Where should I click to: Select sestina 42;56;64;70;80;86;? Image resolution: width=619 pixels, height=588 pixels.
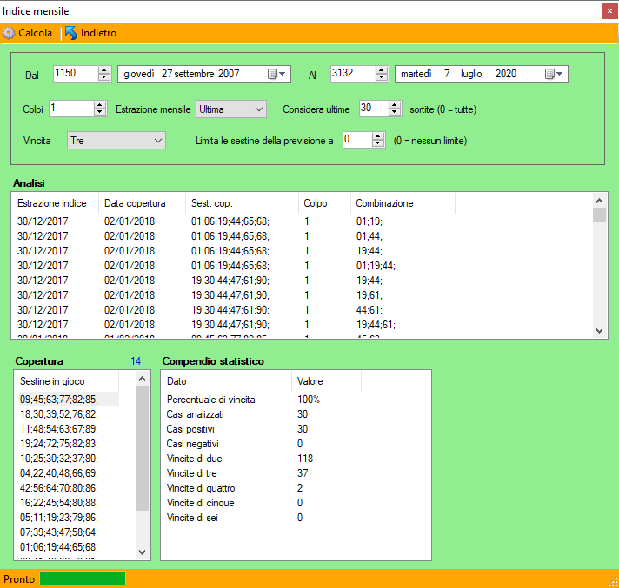tap(68, 488)
